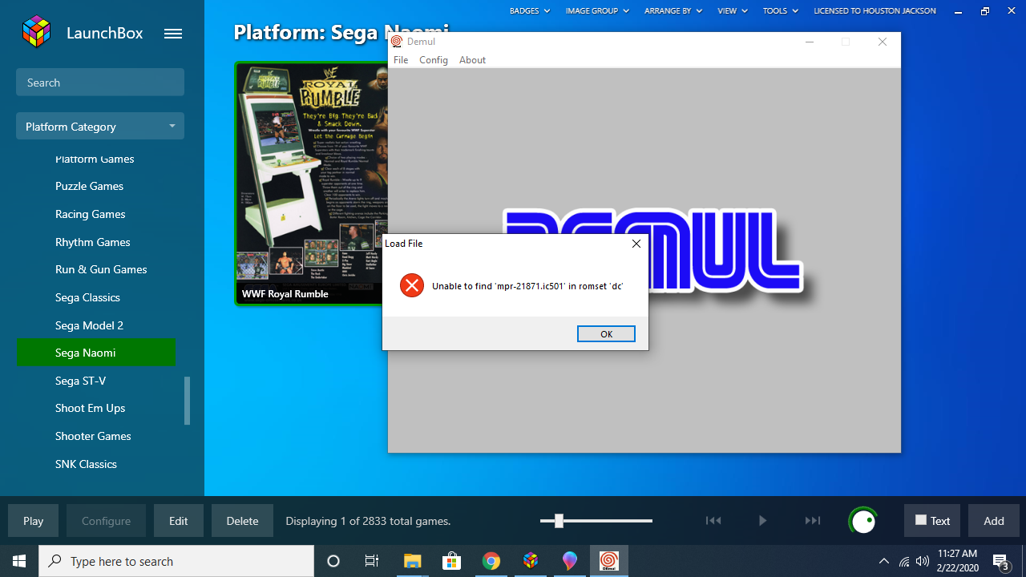Image resolution: width=1026 pixels, height=577 pixels.
Task: Open File Explorer from the taskbar
Action: pyautogui.click(x=412, y=561)
